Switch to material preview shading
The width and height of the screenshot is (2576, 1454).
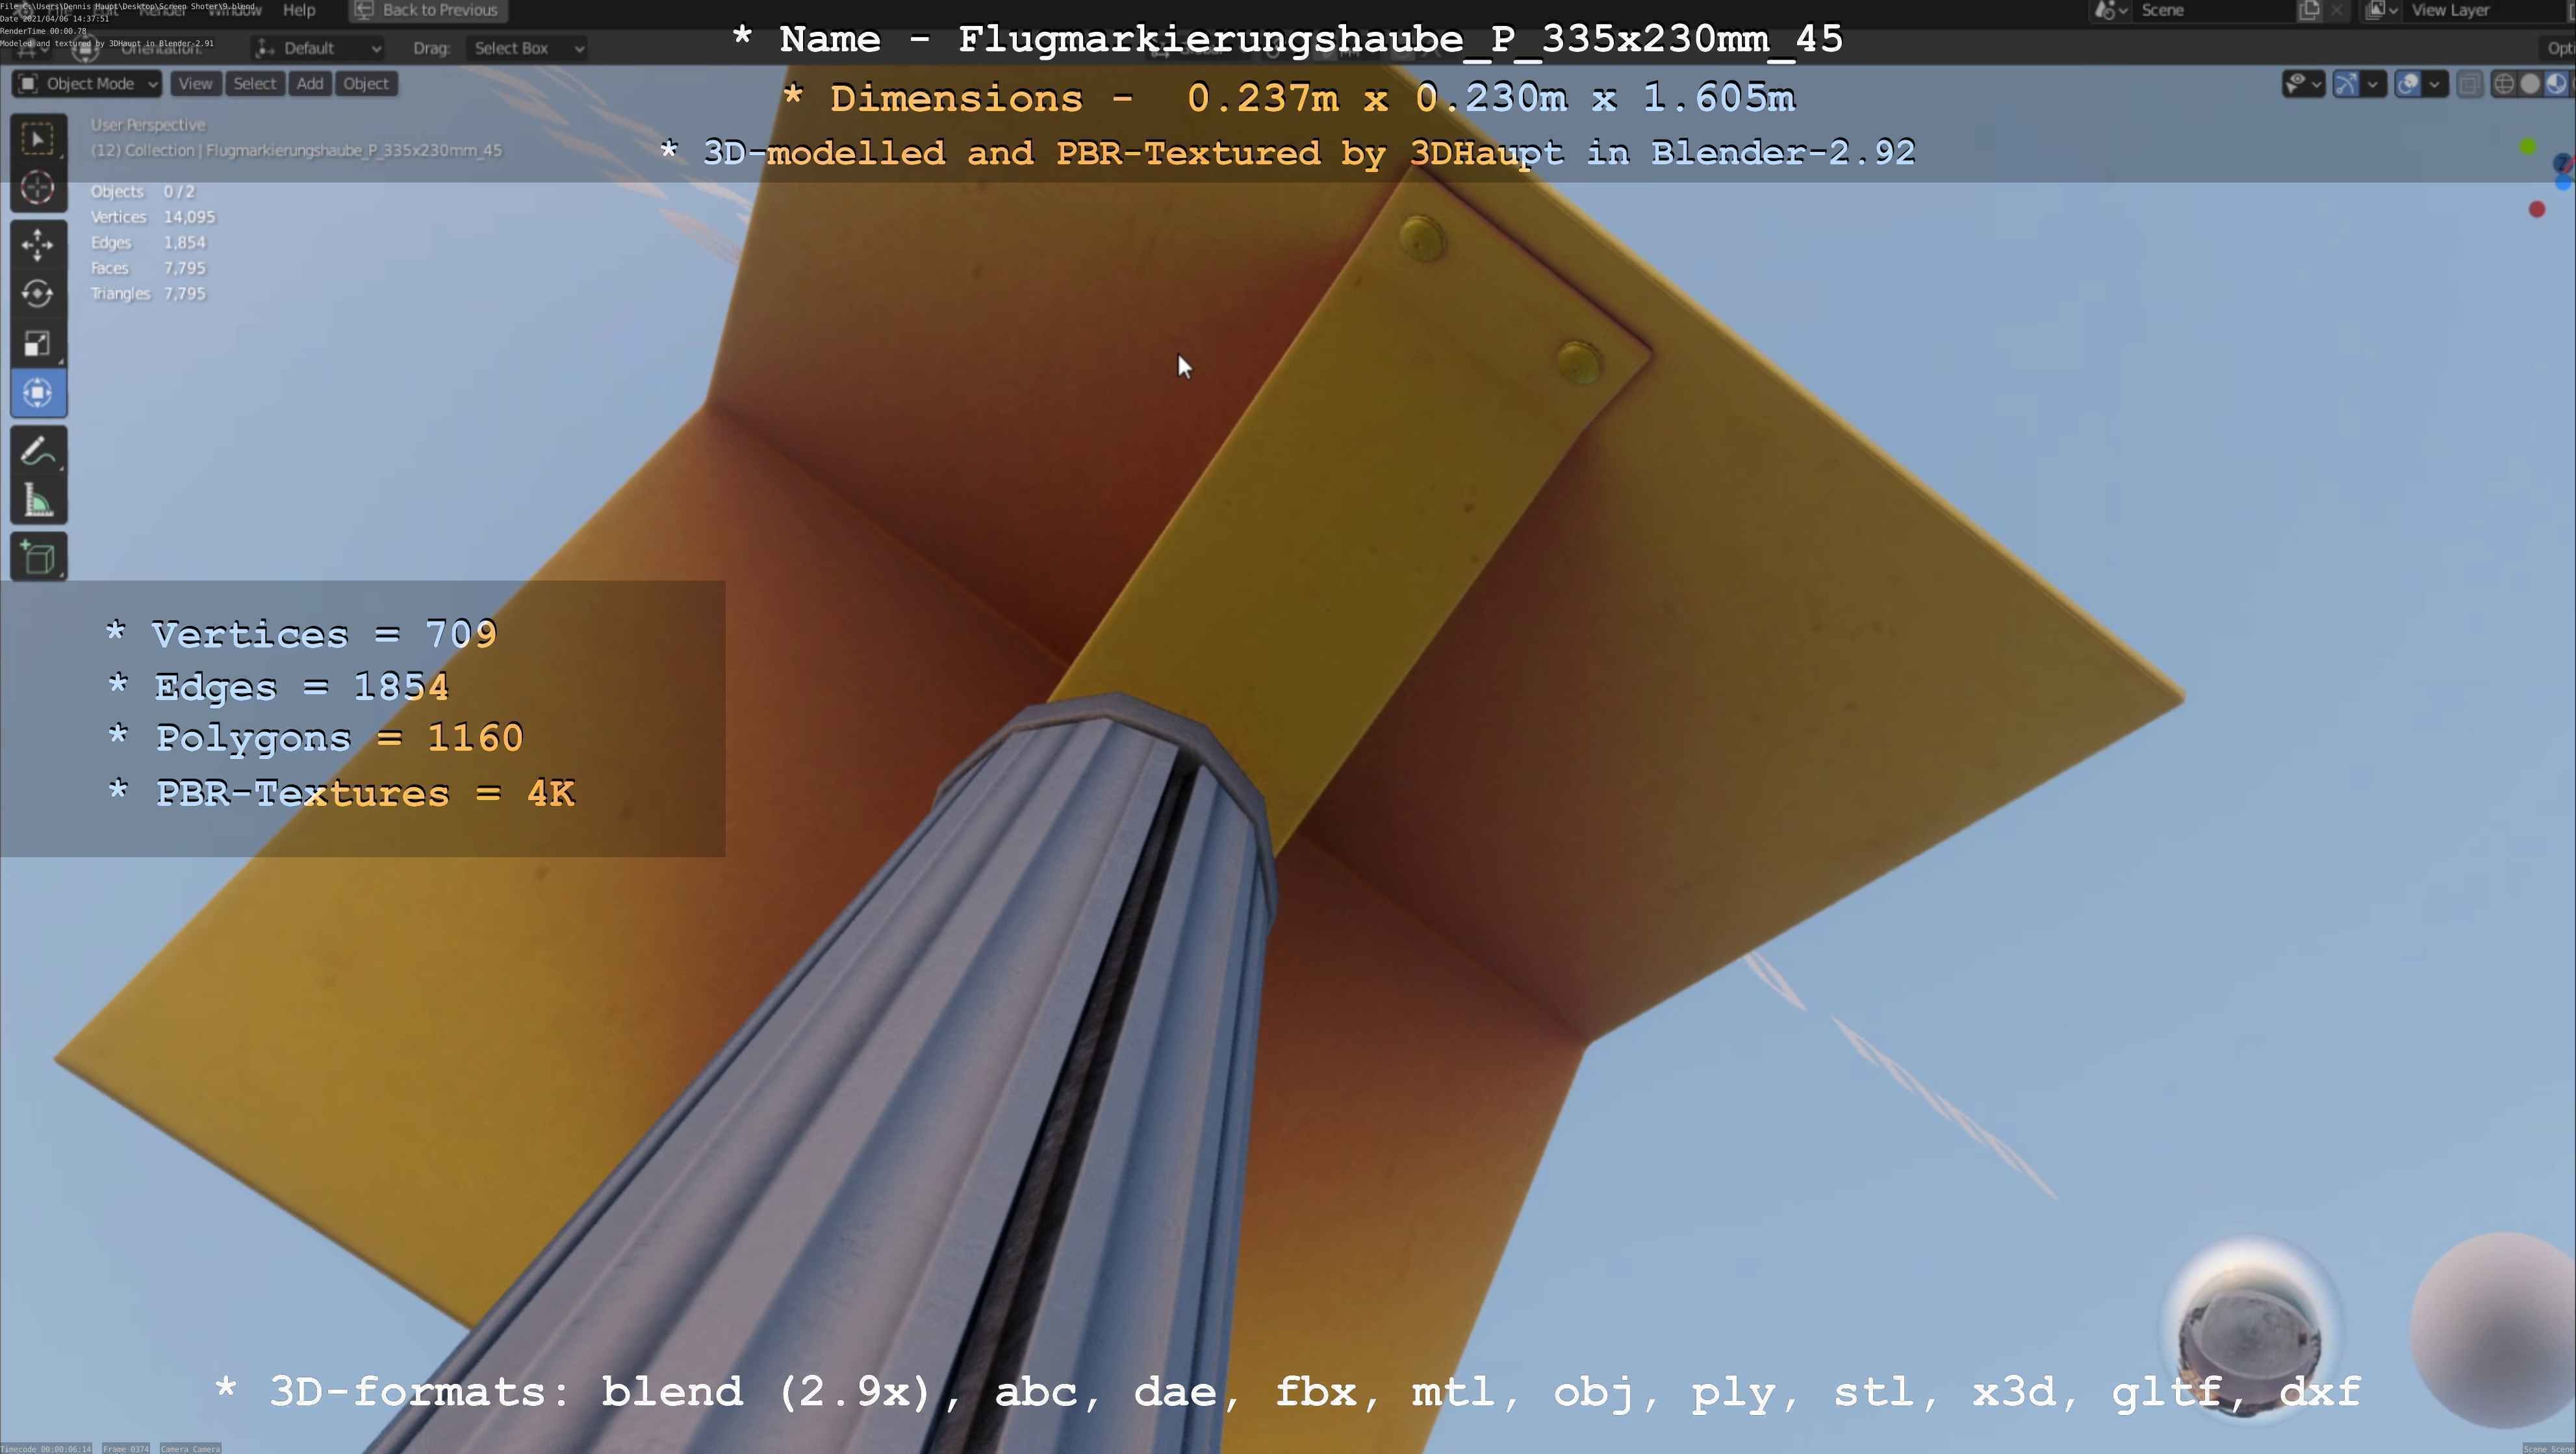pyautogui.click(x=2556, y=84)
